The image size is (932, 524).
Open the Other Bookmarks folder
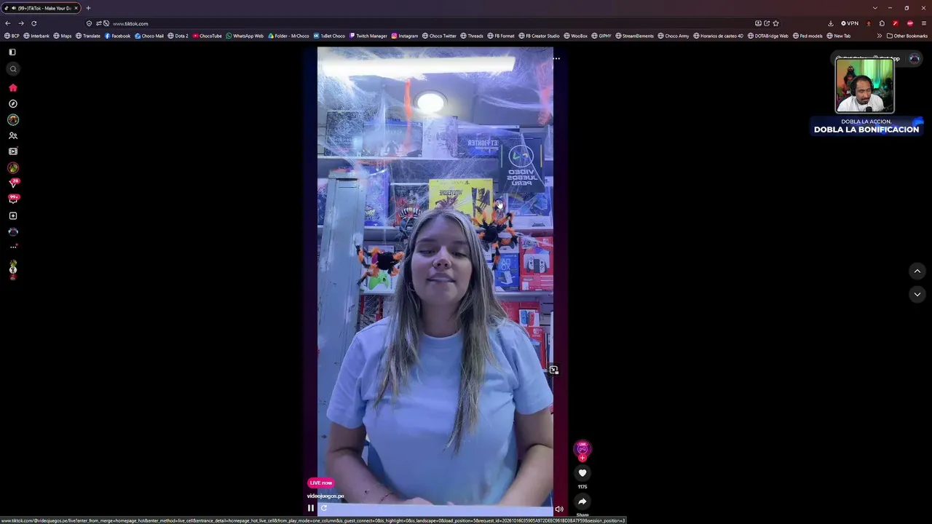point(907,36)
